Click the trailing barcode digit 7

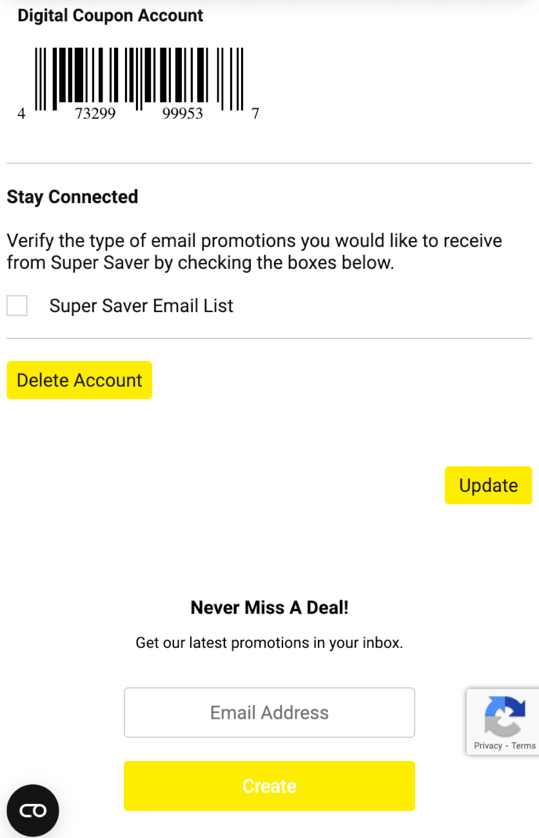point(255,113)
